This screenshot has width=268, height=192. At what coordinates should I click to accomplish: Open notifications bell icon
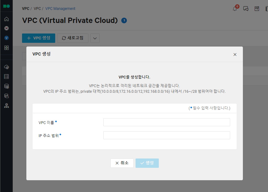pos(235,8)
